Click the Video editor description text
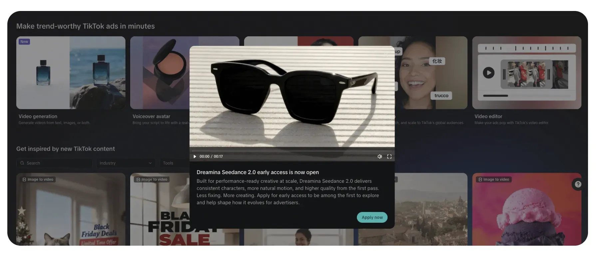This screenshot has height=259, width=596. coord(511,123)
